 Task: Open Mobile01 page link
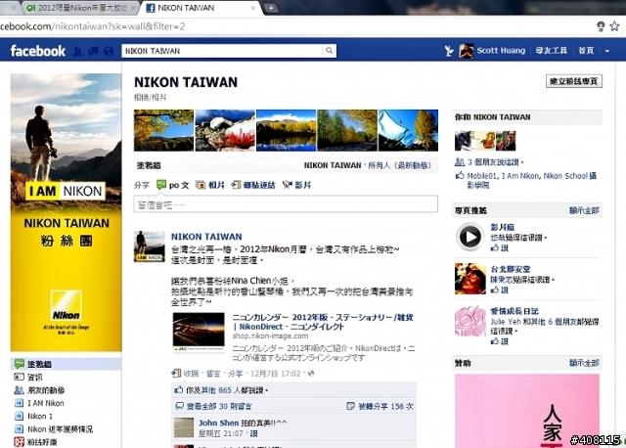(482, 176)
